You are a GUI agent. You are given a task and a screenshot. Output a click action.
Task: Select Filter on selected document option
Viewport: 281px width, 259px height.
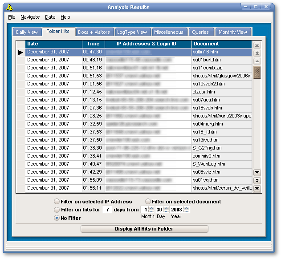148,202
